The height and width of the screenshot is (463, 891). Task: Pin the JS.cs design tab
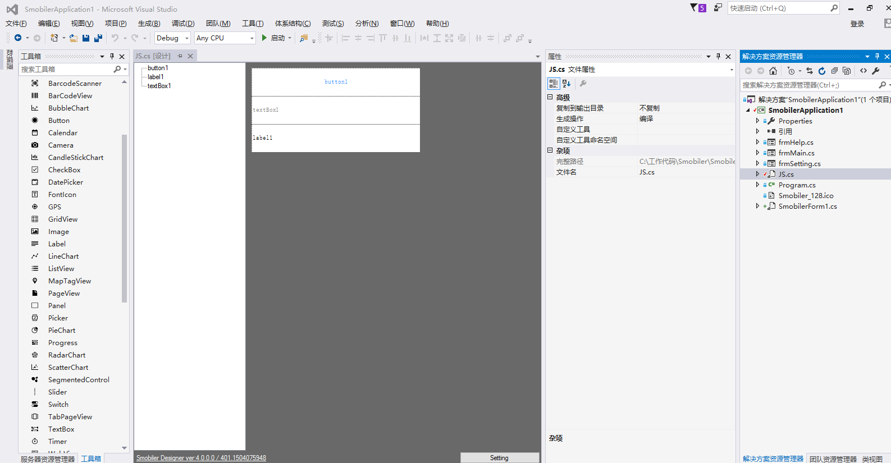tap(180, 56)
